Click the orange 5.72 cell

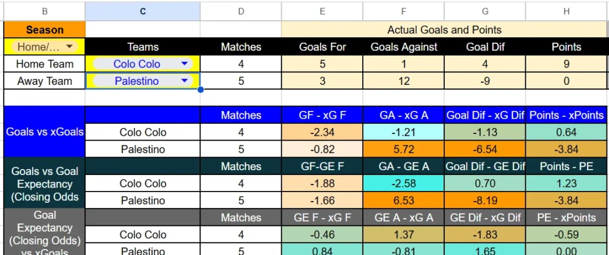[404, 149]
